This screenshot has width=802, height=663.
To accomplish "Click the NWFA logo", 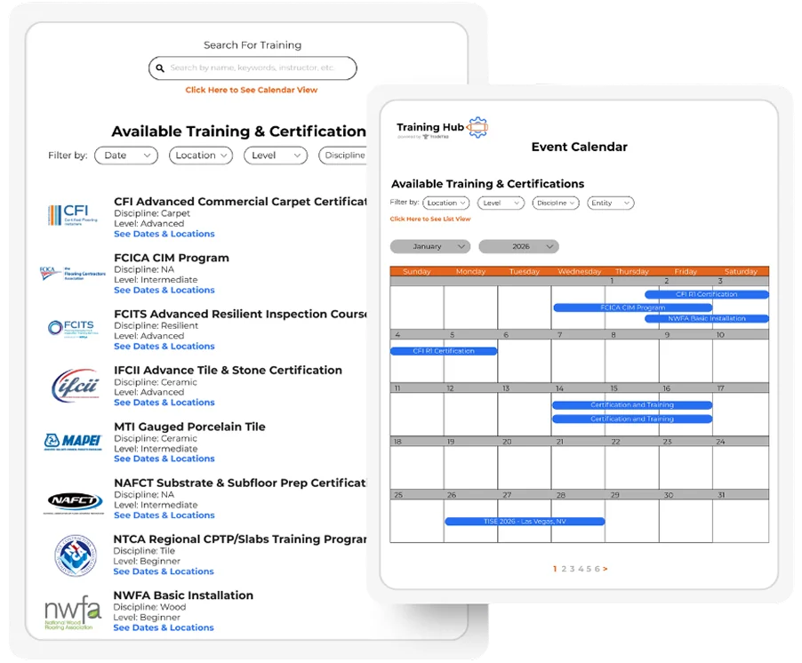I will pos(73,611).
